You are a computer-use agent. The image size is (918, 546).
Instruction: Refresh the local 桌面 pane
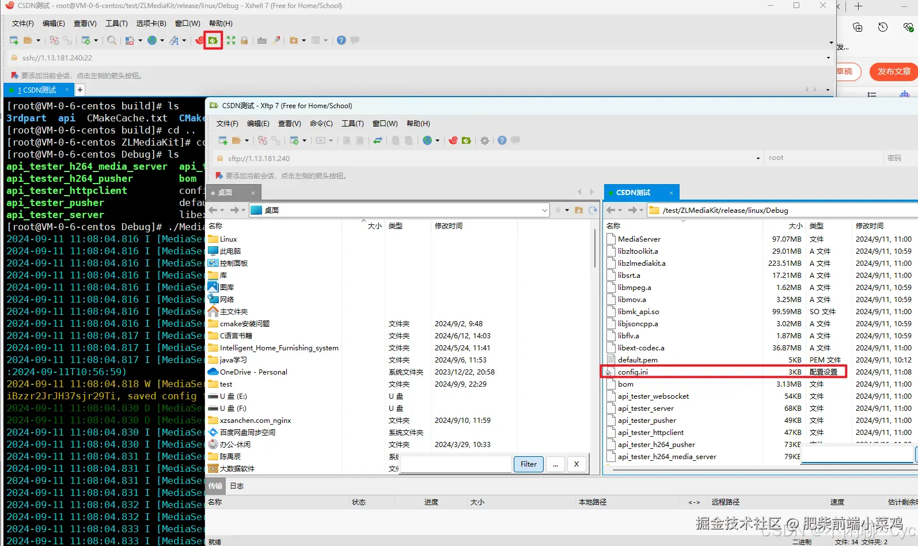[x=593, y=210]
